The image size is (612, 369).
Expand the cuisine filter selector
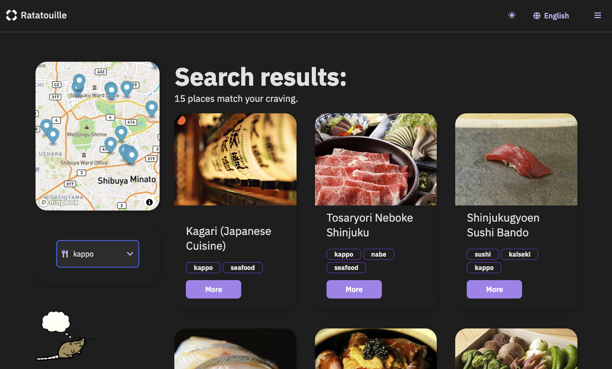(97, 254)
